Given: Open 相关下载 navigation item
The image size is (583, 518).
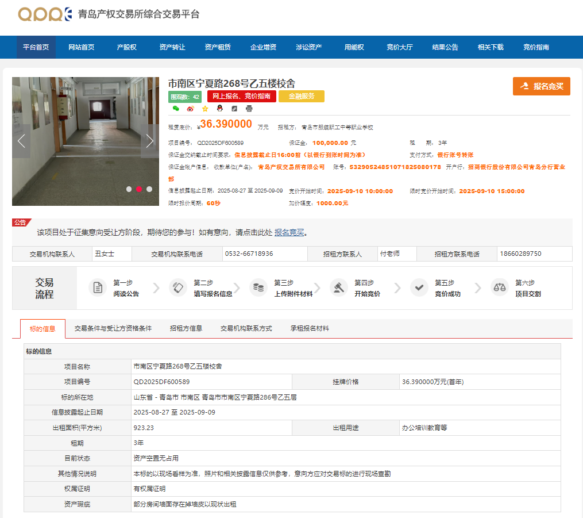Looking at the screenshot, I should tap(491, 47).
